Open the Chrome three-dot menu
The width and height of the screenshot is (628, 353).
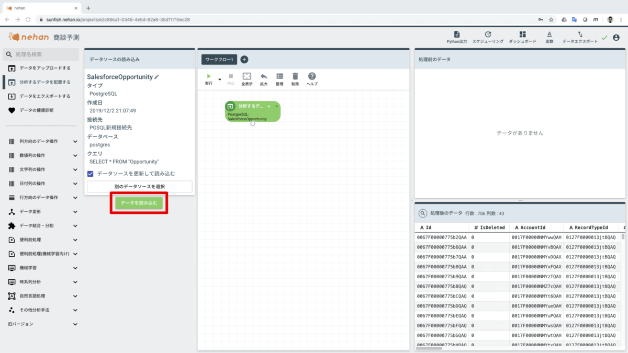(x=622, y=19)
